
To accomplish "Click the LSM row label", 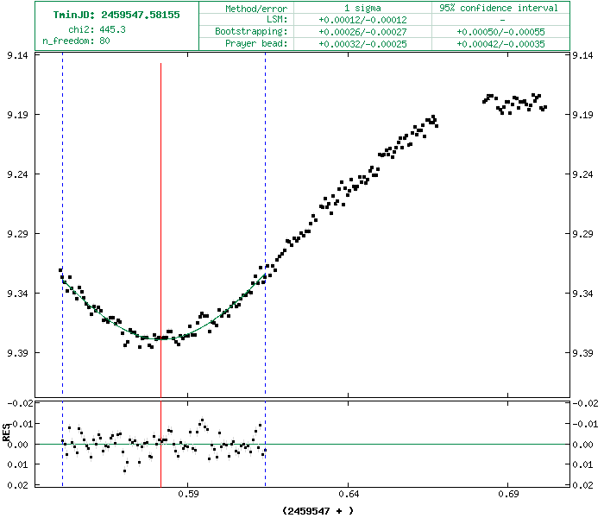I will (276, 19).
